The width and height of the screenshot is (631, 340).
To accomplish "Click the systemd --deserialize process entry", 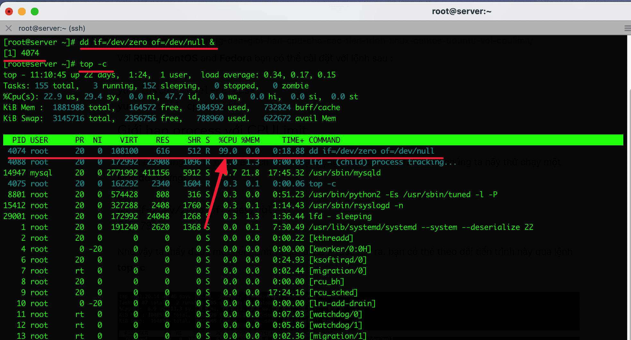I will tap(420, 227).
